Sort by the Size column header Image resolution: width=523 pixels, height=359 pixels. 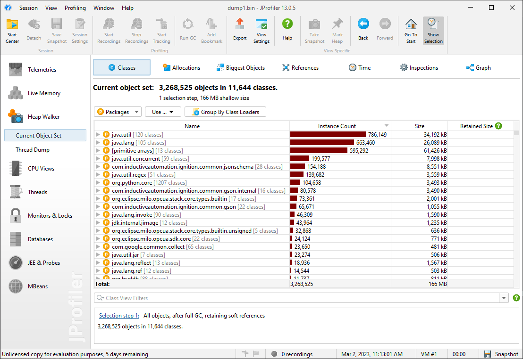point(419,126)
